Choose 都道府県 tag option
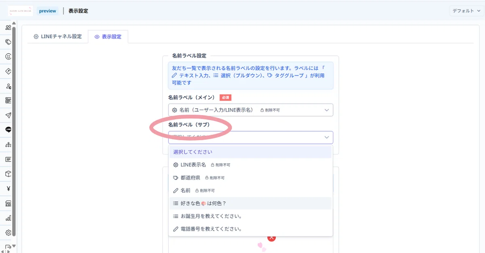 251,178
